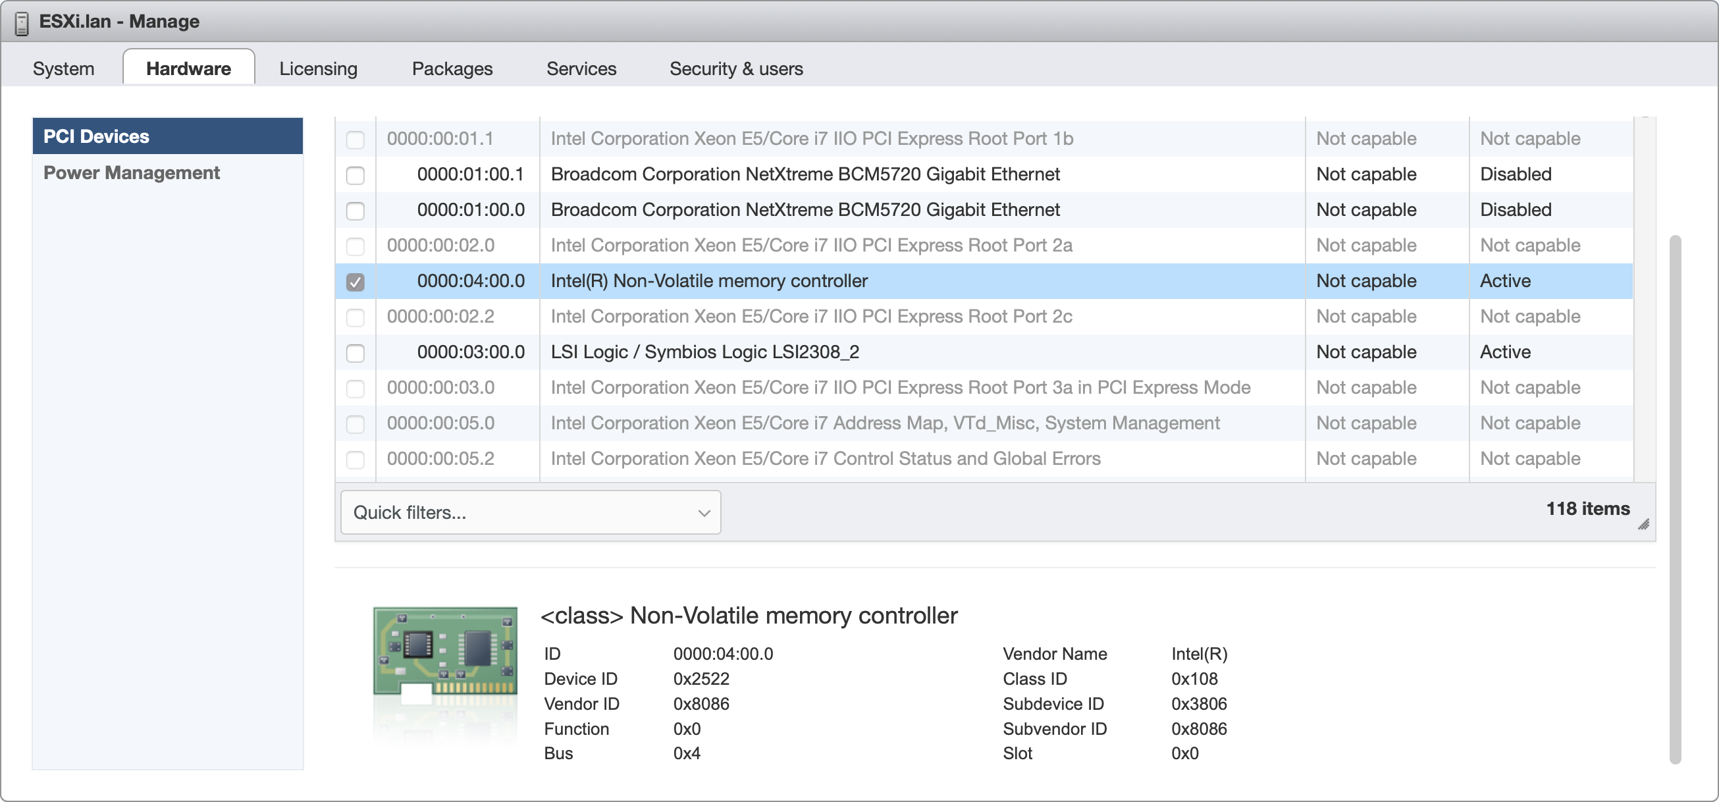This screenshot has width=1719, height=802.
Task: Select Power Management in the sidebar
Action: coord(132,172)
